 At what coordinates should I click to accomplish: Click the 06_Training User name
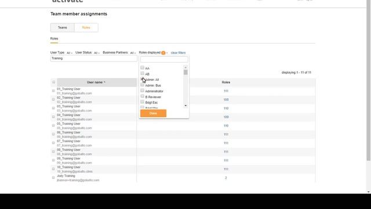[68, 132]
